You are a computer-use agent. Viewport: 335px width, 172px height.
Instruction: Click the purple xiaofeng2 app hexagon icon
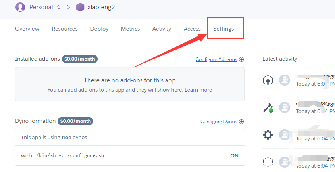tap(80, 7)
